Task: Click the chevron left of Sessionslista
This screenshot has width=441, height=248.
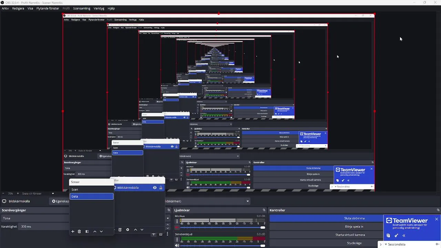Action: tap(381, 244)
